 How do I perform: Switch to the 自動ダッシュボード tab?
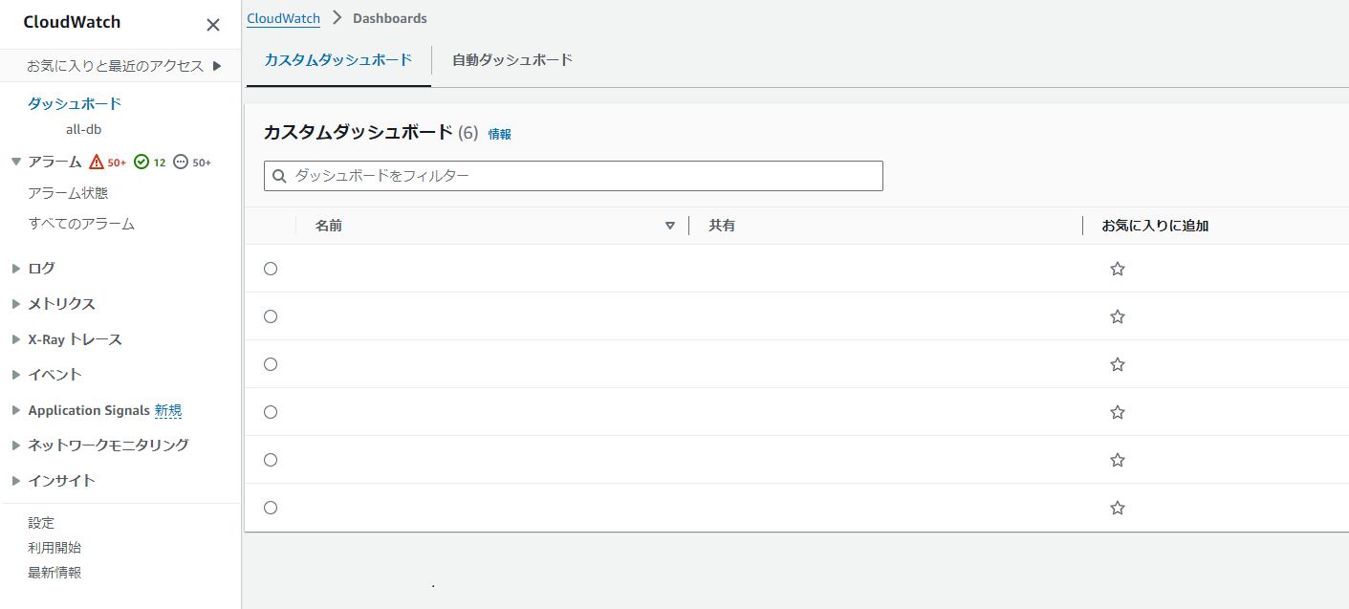pos(512,60)
